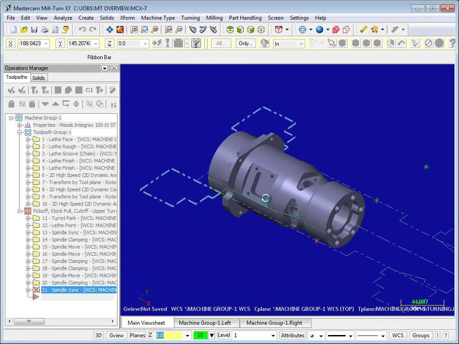Click the Redo arrow icon
This screenshot has width=459, height=344.
(93, 30)
